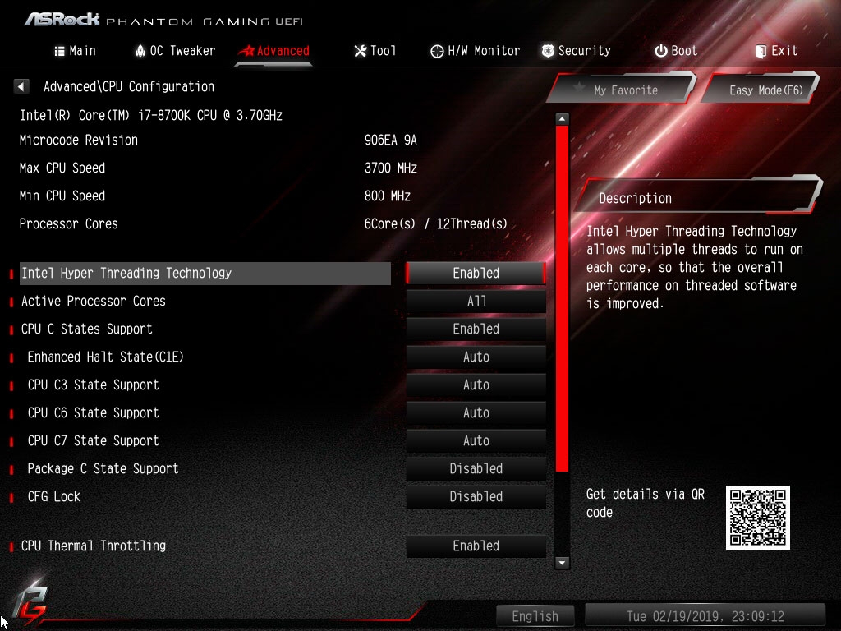Image resolution: width=841 pixels, height=631 pixels.
Task: Click the Exit door icon
Action: point(761,52)
